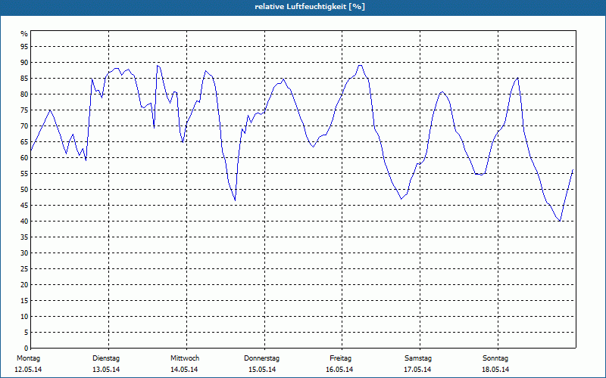Click the y-axis value 85

pos(24,79)
